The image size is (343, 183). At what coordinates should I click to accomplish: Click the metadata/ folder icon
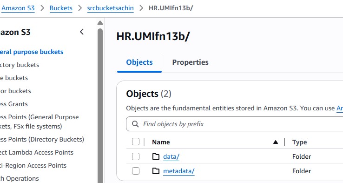(156, 171)
